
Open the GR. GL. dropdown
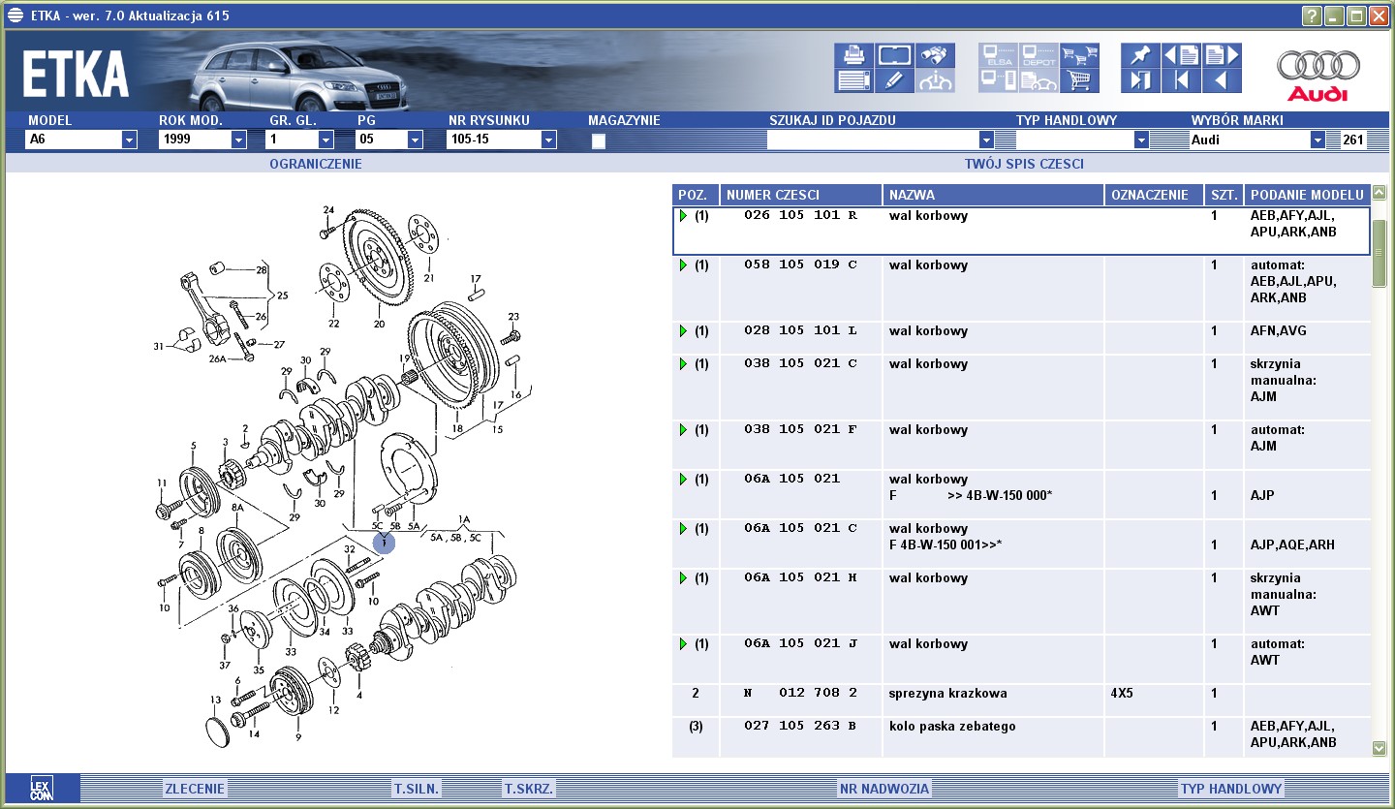point(325,140)
